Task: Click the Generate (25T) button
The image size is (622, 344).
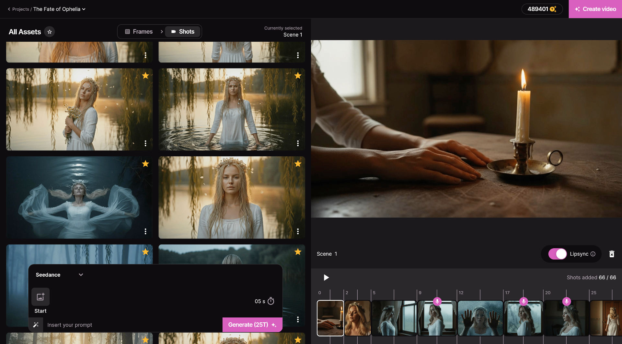Action: click(252, 325)
